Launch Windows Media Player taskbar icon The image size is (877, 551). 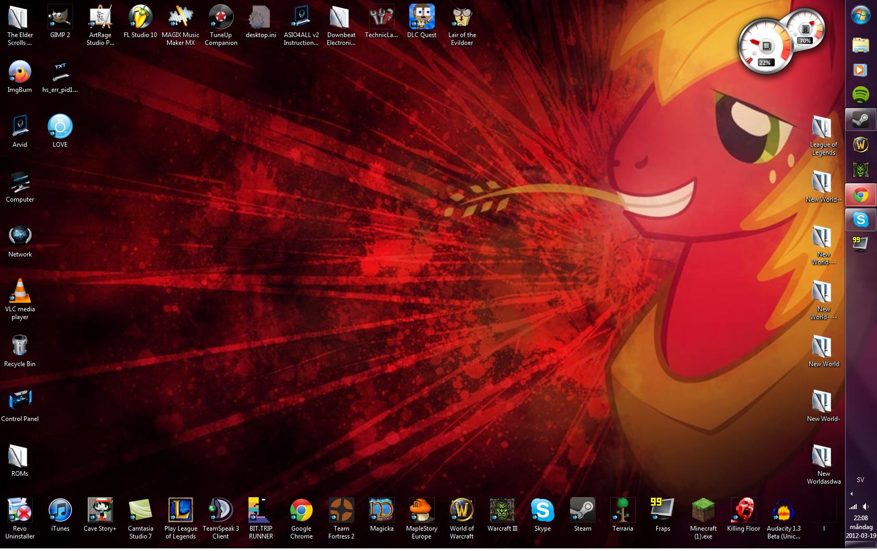pos(860,70)
